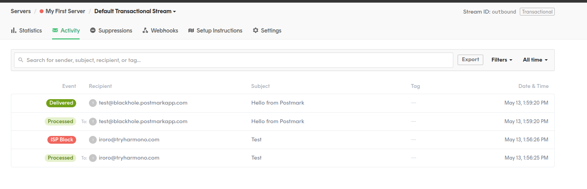
Task: Click the Settings gear icon
Action: (x=256, y=30)
